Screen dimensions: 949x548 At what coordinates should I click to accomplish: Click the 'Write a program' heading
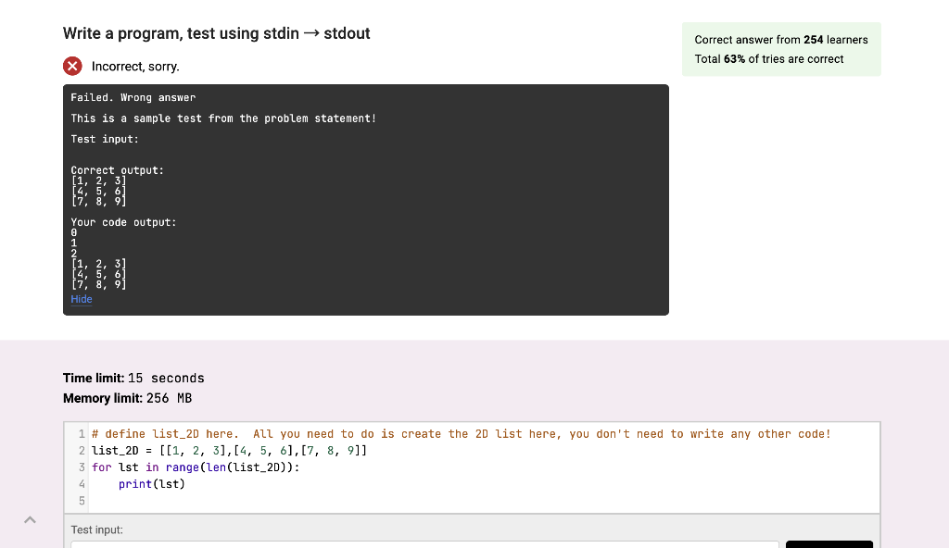217,33
